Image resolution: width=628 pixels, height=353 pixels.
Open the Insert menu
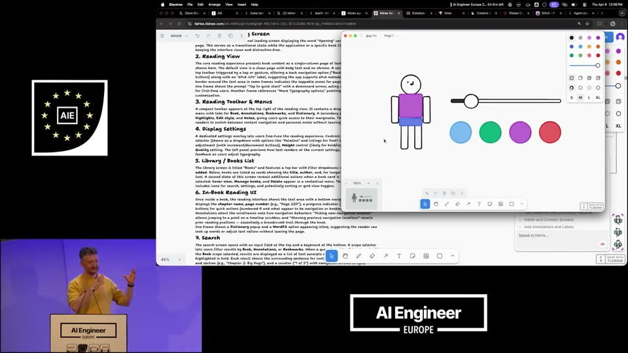(x=242, y=5)
